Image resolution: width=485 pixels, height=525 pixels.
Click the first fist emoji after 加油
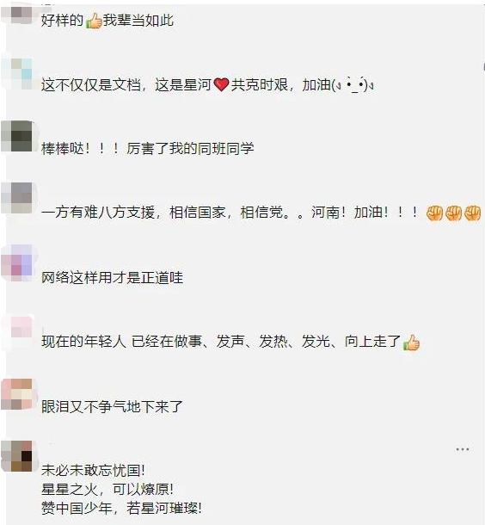point(434,213)
